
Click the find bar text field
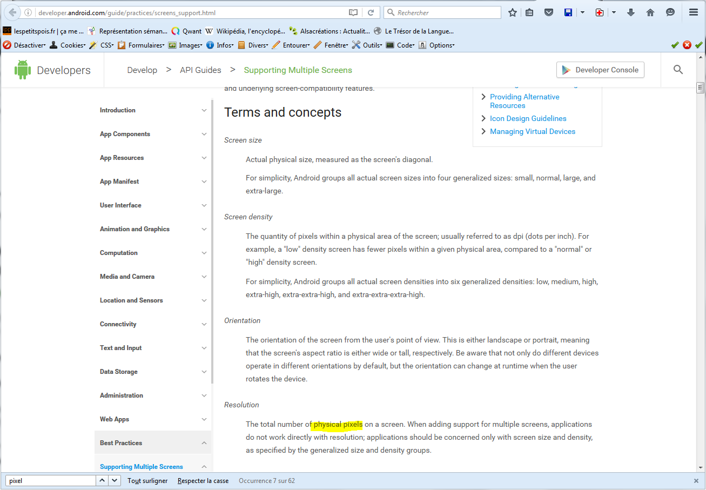click(50, 480)
